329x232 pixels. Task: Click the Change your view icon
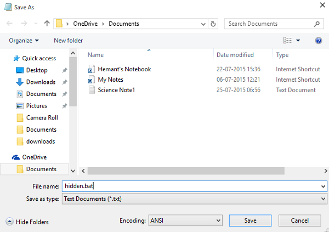click(x=287, y=41)
